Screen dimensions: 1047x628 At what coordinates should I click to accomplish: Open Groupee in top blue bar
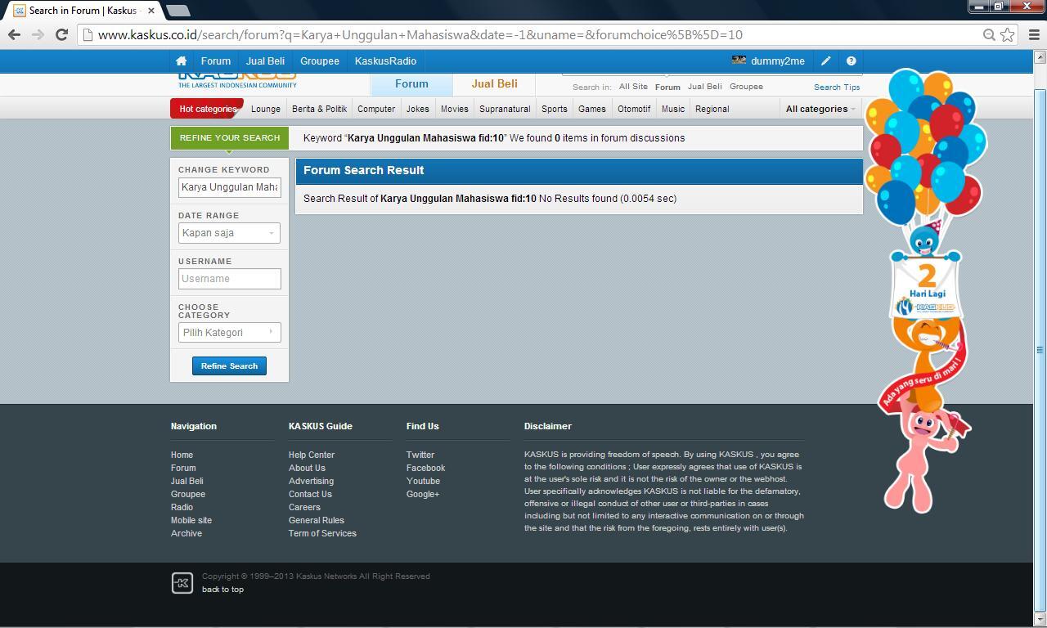tap(319, 61)
